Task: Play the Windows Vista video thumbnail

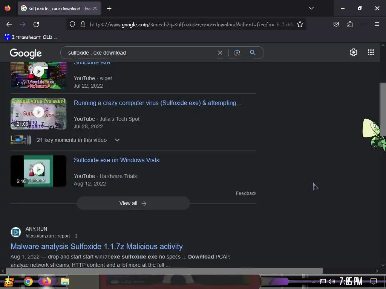Action: 38,171
